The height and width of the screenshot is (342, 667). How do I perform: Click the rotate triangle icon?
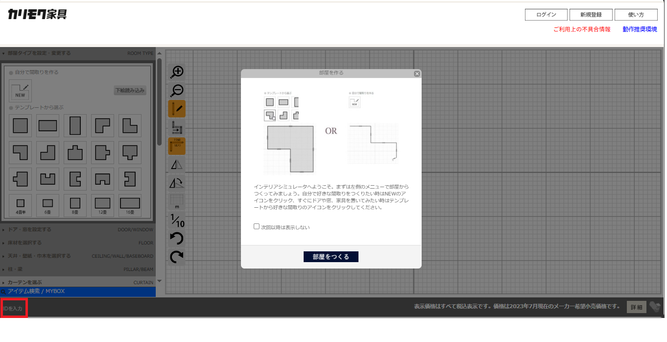(177, 183)
